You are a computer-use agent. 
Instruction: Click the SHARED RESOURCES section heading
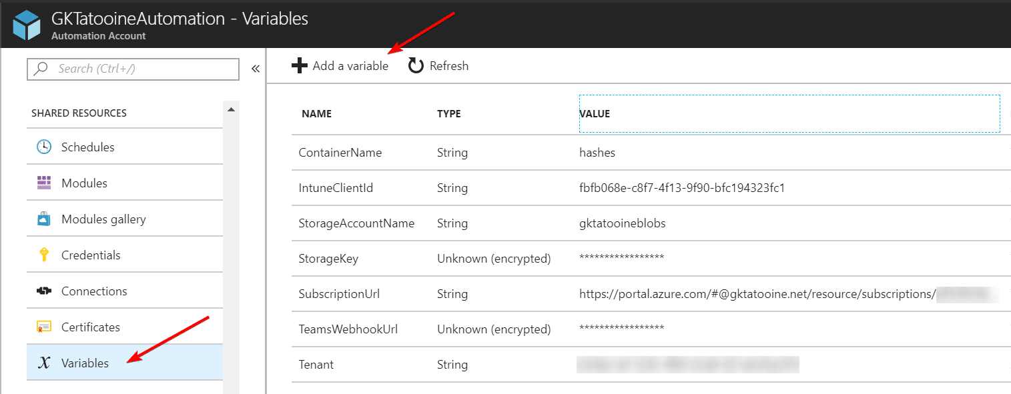[x=79, y=113]
